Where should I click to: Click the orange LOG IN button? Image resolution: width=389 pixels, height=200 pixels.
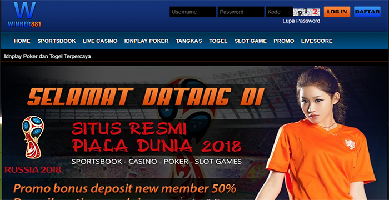337,12
